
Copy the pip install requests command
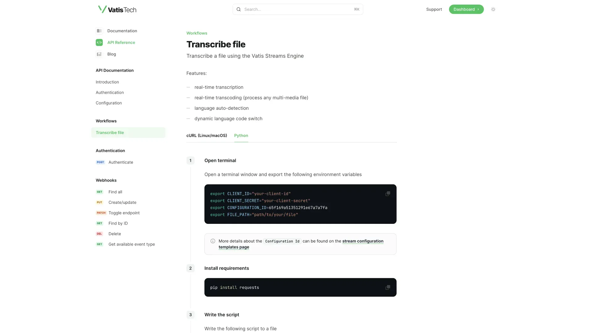(x=388, y=287)
